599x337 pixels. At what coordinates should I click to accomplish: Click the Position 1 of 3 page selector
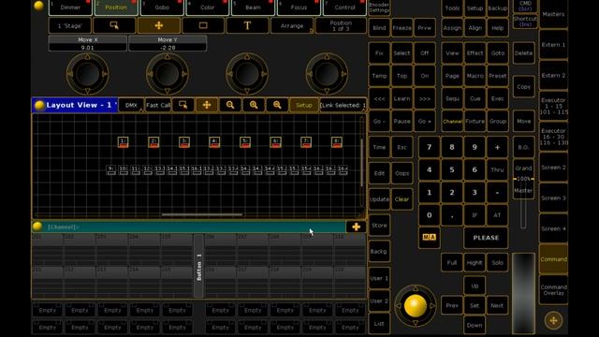click(x=341, y=25)
